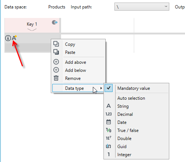Image resolution: width=185 pixels, height=162 pixels.
Task: Click the plus icon beside Add below
Action: [56, 70]
